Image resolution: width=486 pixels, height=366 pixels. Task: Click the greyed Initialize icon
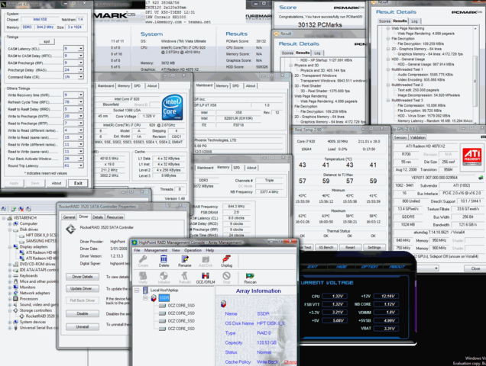pos(164,276)
